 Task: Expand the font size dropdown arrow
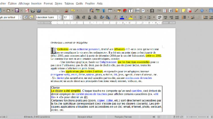click(x=72, y=17)
